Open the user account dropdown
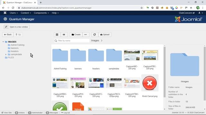This screenshot has height=115, width=206. 201,13
